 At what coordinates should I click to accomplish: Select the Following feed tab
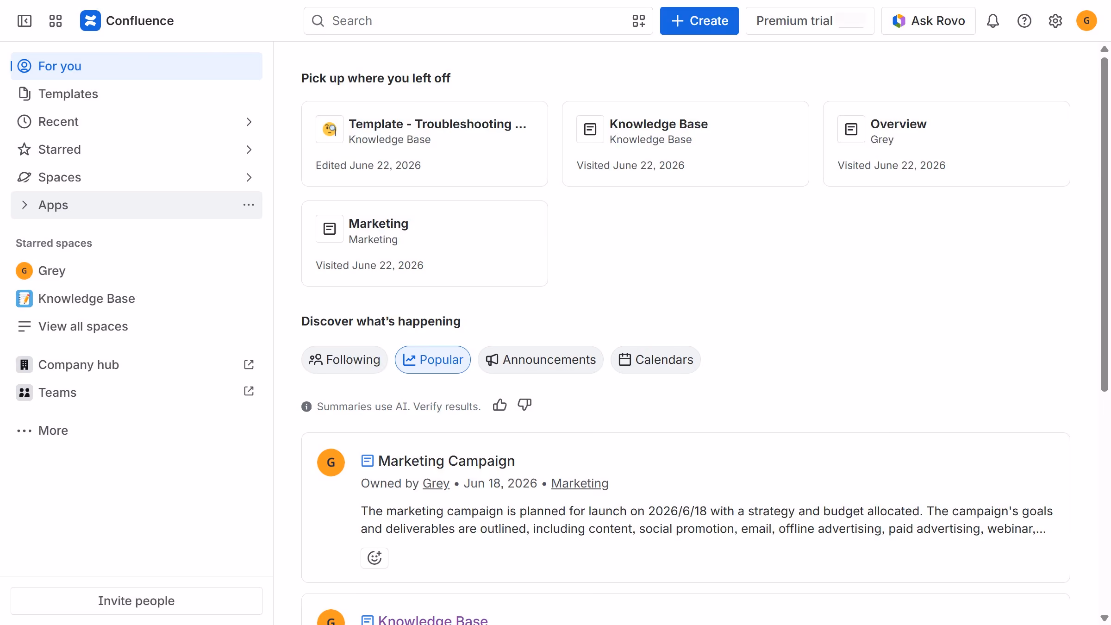344,360
